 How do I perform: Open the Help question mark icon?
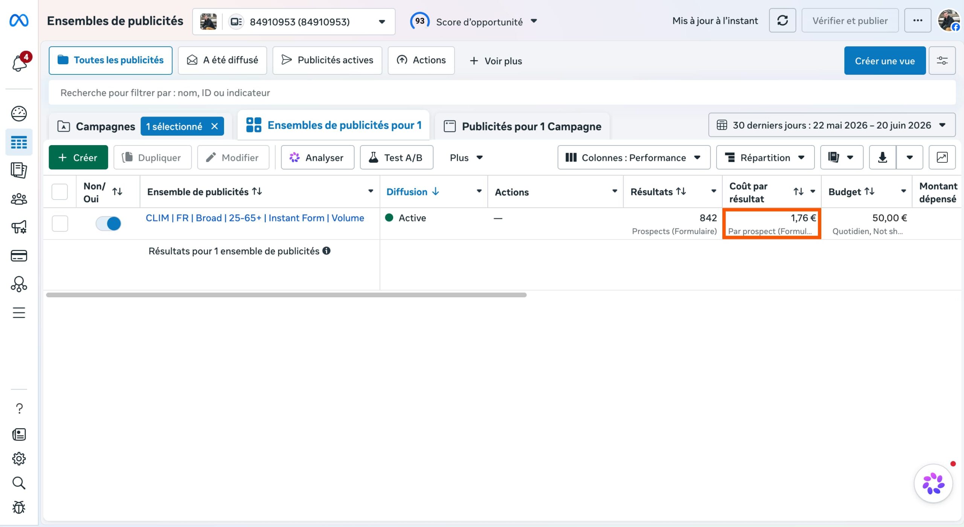[x=19, y=409]
